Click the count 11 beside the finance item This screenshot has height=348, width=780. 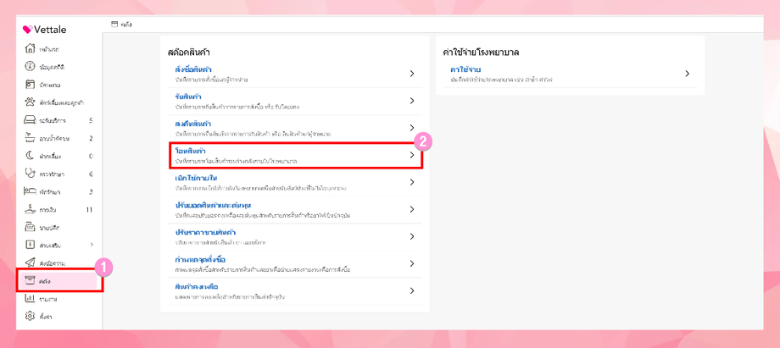(x=90, y=210)
